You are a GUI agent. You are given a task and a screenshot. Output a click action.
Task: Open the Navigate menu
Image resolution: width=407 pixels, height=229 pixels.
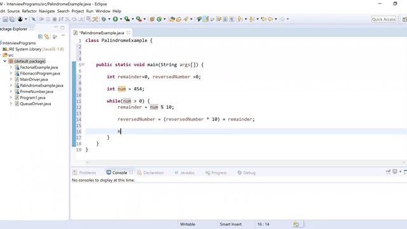(47, 11)
